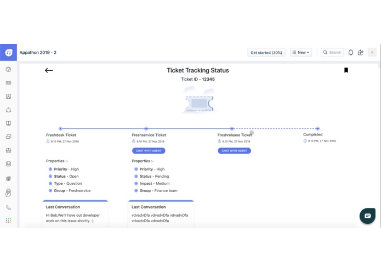
Task: Click Status - Pending property
Action: (x=154, y=176)
